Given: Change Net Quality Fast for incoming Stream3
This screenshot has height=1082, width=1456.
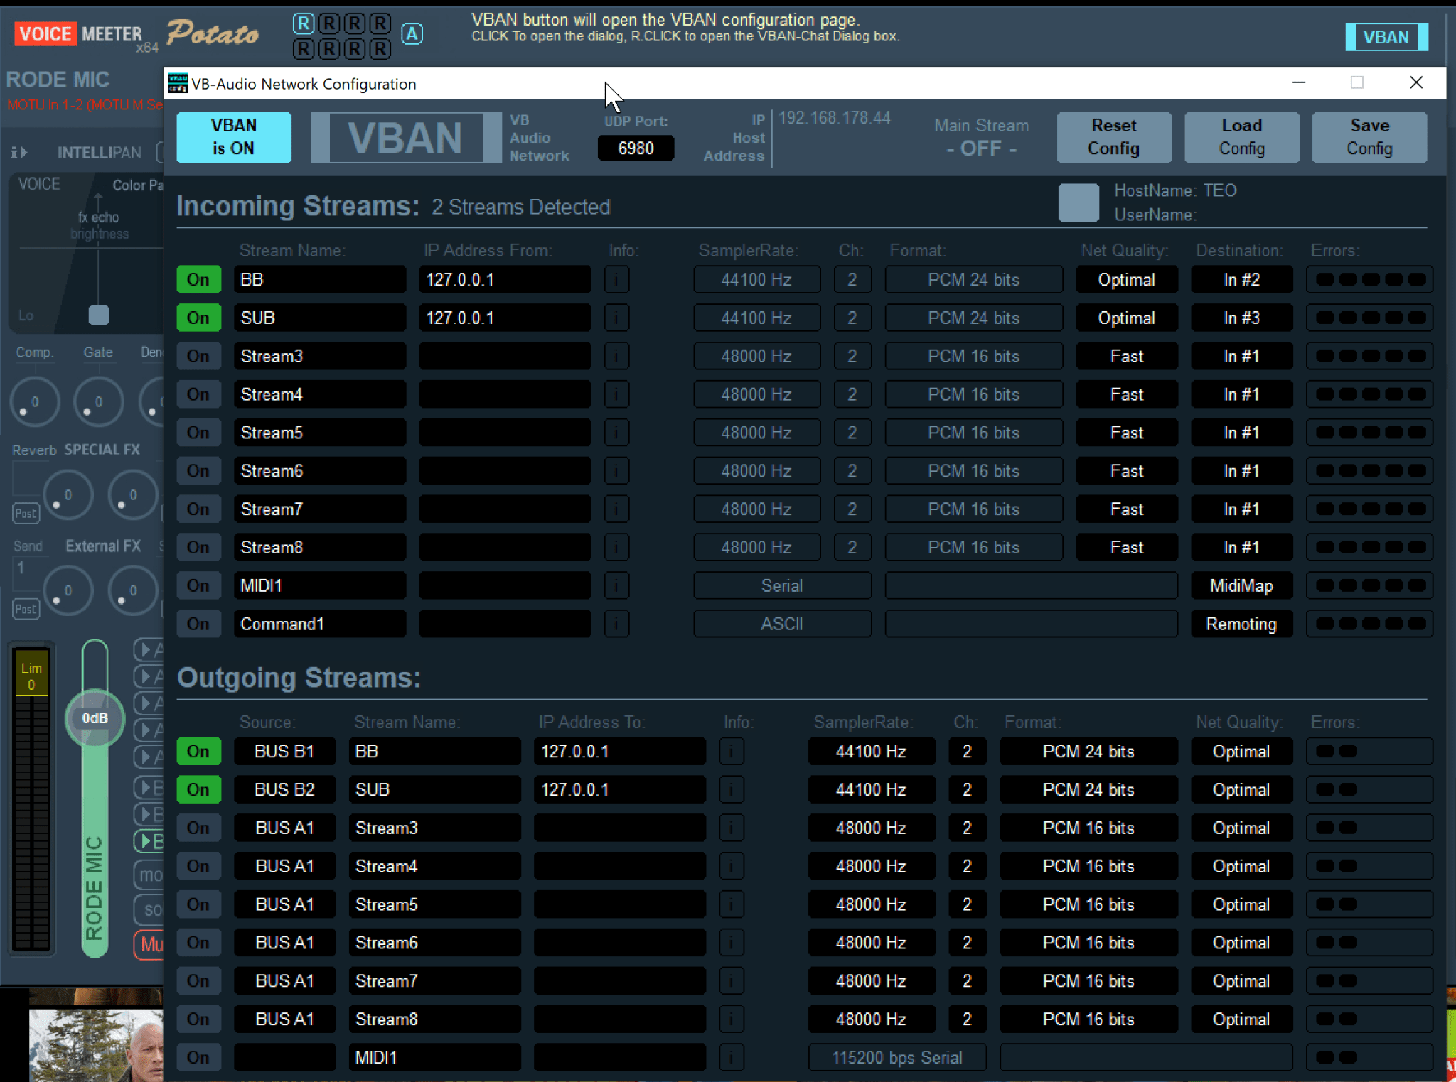Looking at the screenshot, I should [x=1127, y=356].
